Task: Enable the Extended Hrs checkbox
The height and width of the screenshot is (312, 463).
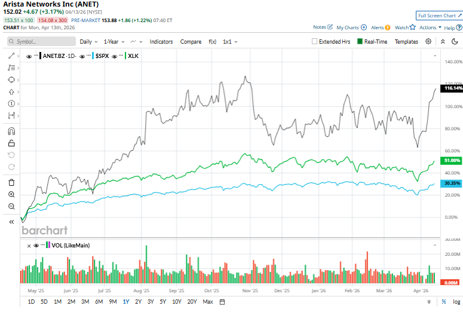Action: pos(315,42)
